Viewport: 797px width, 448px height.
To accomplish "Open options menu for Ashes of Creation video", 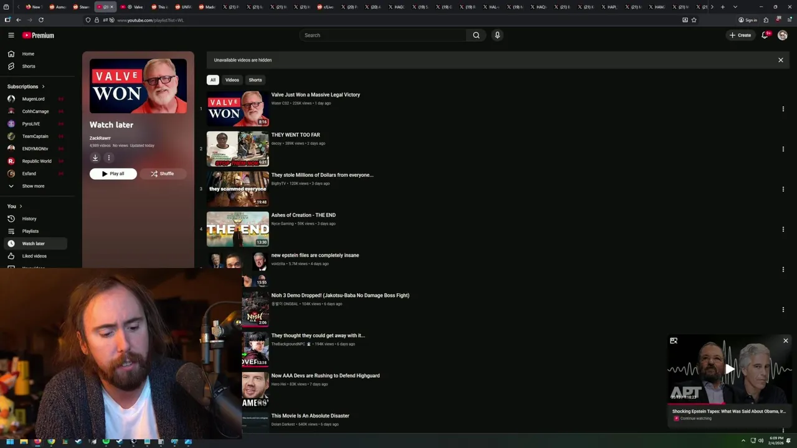I will pyautogui.click(x=783, y=229).
